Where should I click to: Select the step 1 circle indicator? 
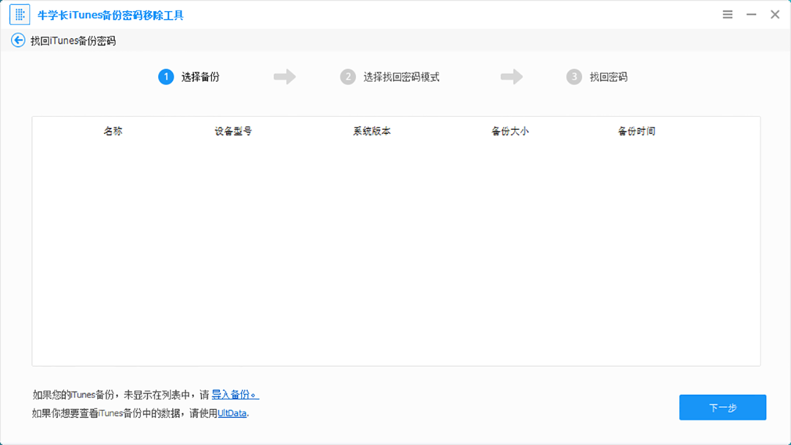click(x=166, y=77)
